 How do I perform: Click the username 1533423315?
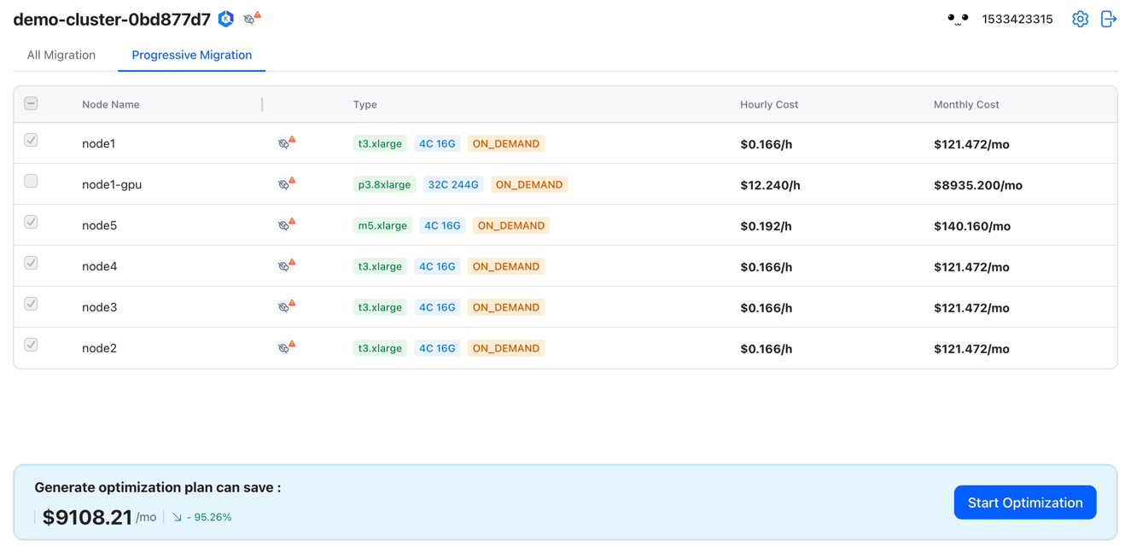[x=1017, y=19]
